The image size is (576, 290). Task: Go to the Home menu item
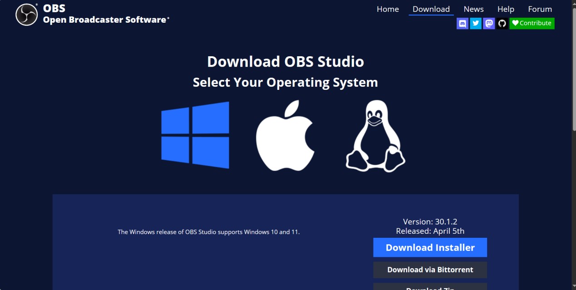click(388, 9)
